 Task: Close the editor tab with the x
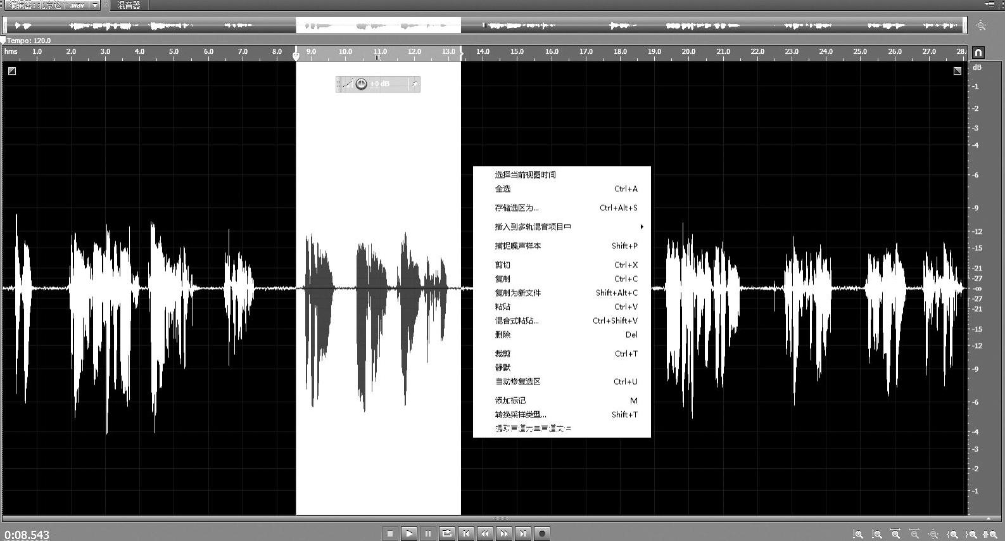coord(105,5)
